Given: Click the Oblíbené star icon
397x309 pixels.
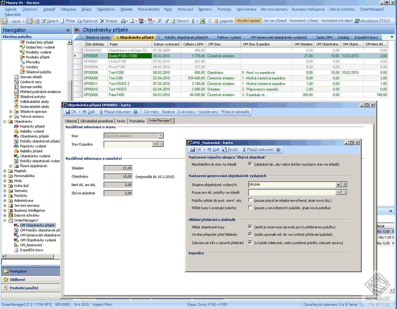Looking at the screenshot, I should [6, 280].
